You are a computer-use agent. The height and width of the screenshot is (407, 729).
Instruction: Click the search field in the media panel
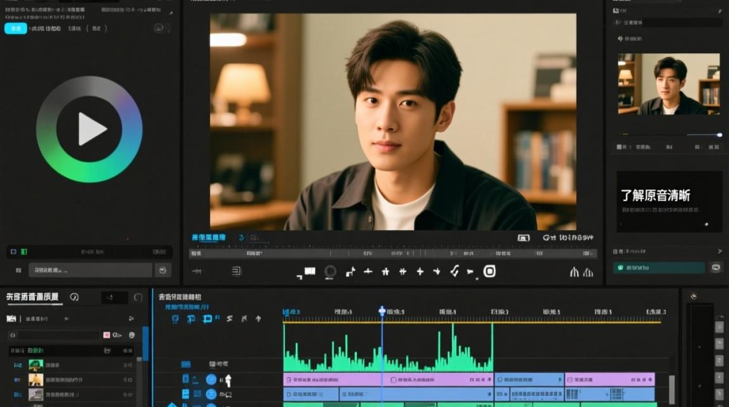[55, 335]
